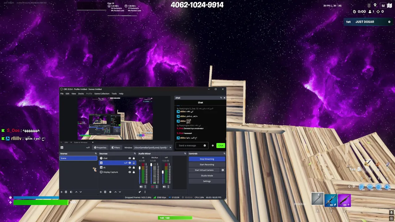Adjust the Mic/Aux volume slider
This screenshot has height=222, width=395.
click(151, 165)
